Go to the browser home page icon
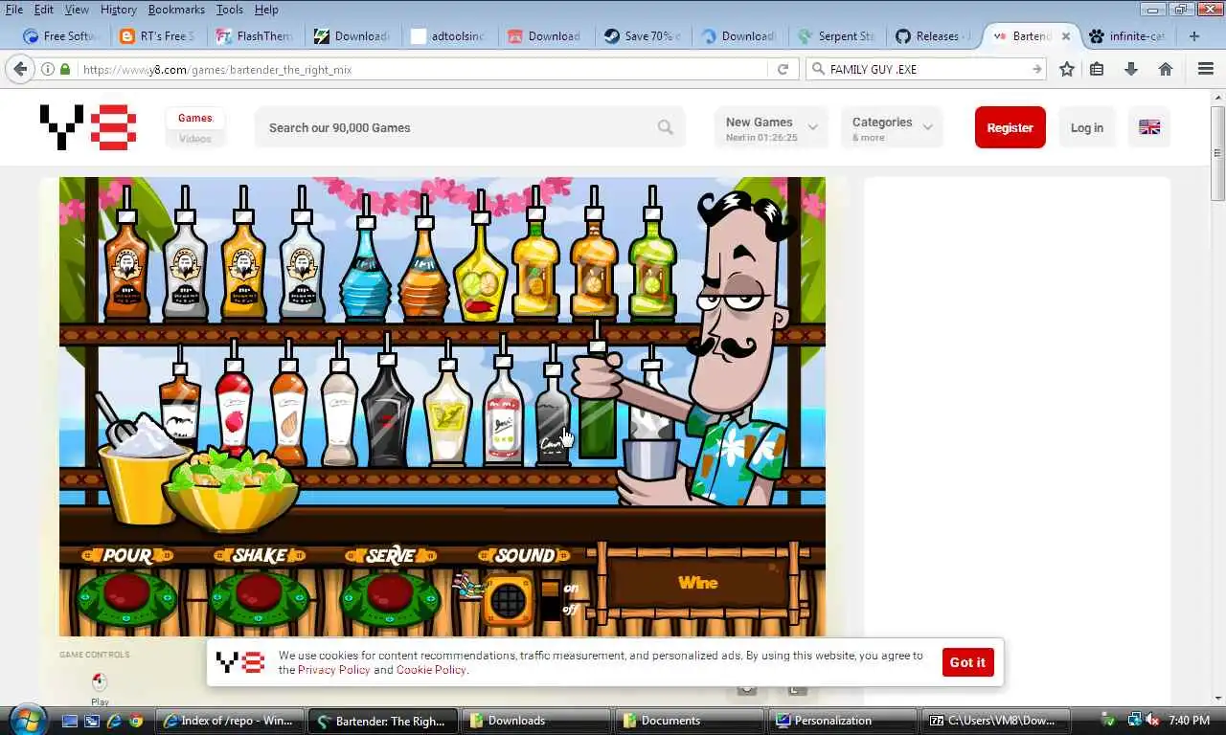1226x735 pixels. [1166, 69]
